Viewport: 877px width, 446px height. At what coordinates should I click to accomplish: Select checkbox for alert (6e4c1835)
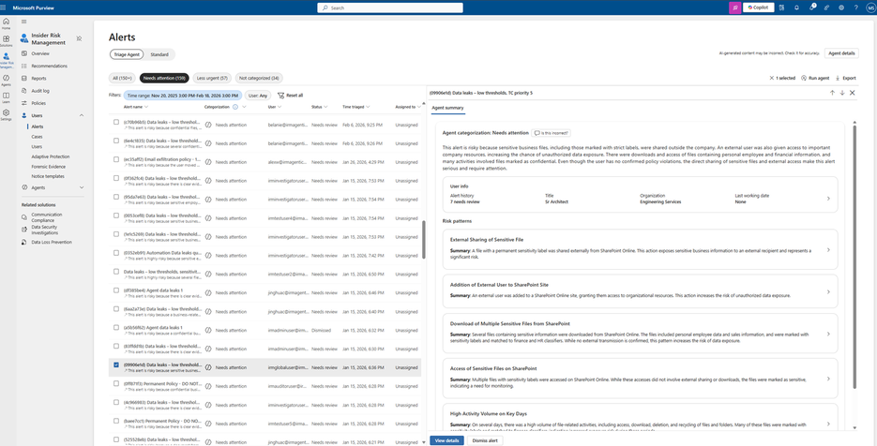116,141
